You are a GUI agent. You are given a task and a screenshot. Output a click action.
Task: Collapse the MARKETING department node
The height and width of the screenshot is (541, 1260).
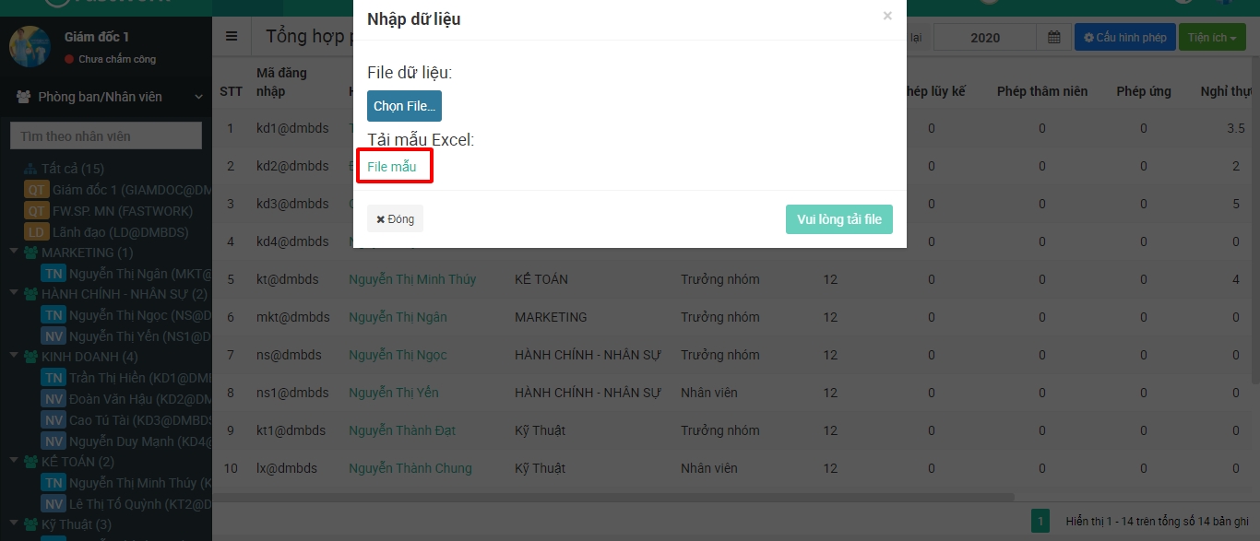15,252
